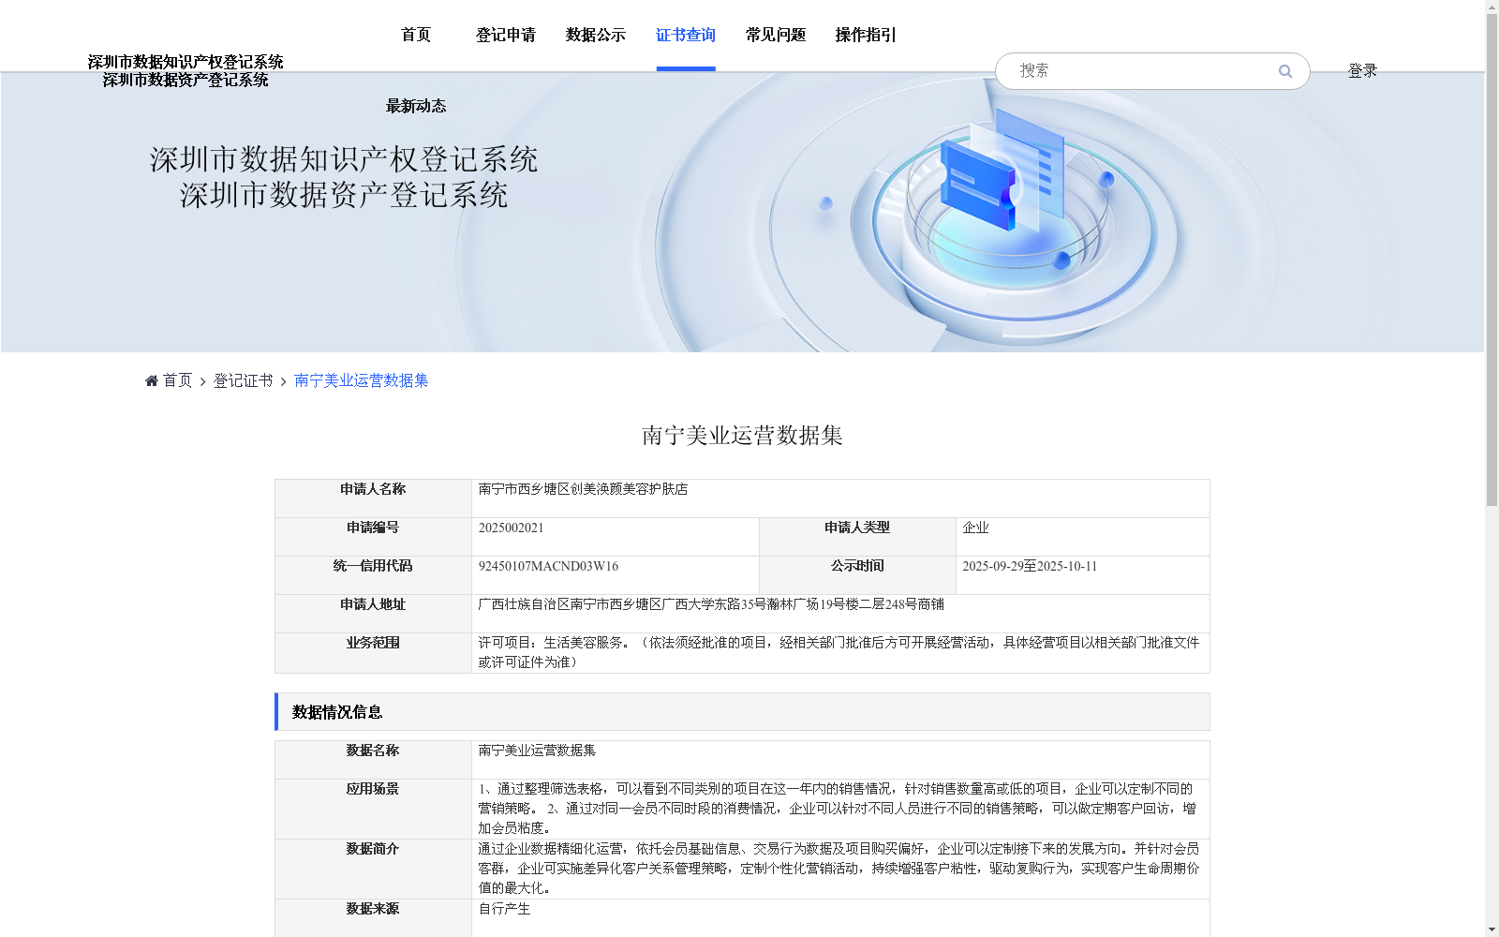The width and height of the screenshot is (1499, 937).
Task: Click the application number 2025002021
Action: [512, 528]
